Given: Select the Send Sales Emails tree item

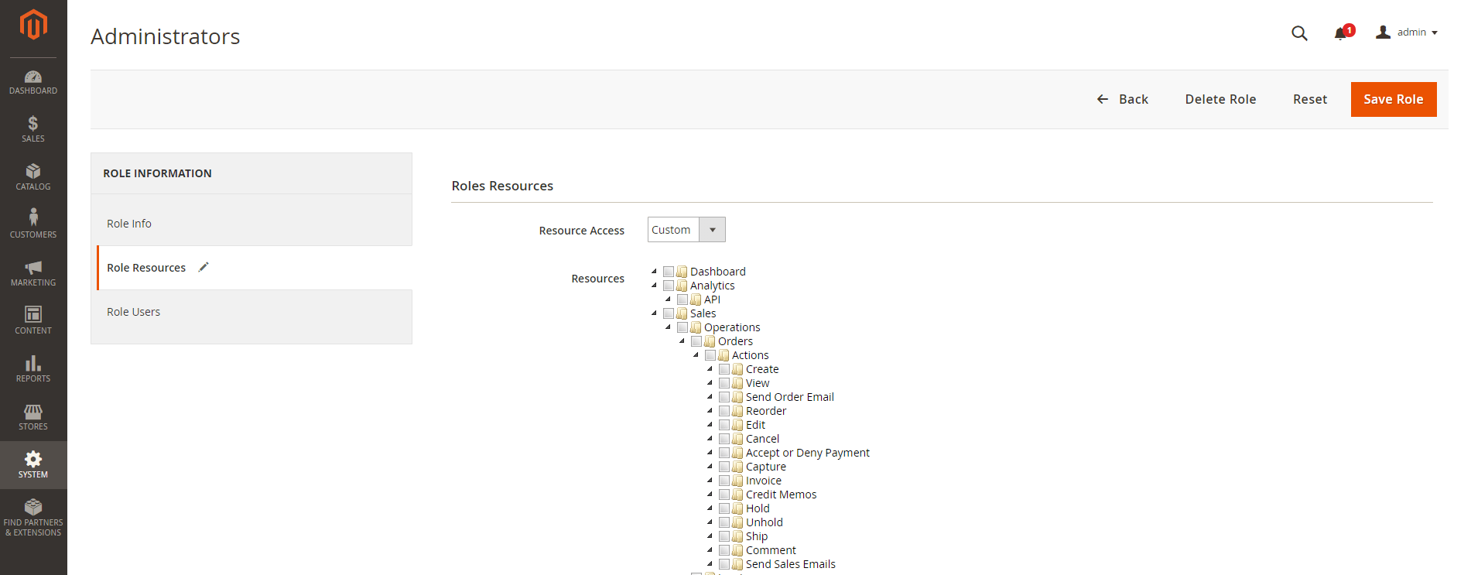Looking at the screenshot, I should click(791, 564).
